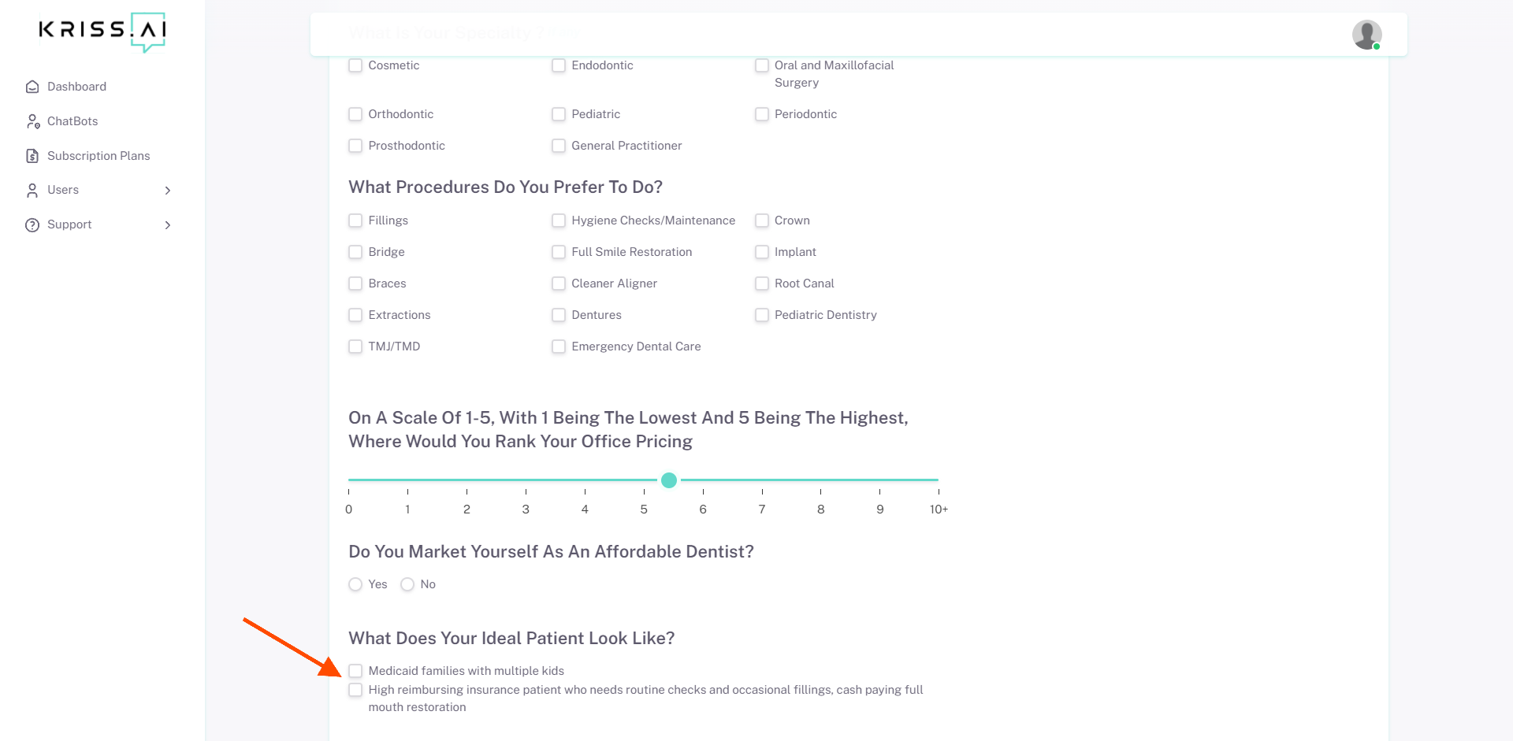Image resolution: width=1513 pixels, height=741 pixels.
Task: Tick the Root Canal procedure checkbox
Action: click(762, 283)
